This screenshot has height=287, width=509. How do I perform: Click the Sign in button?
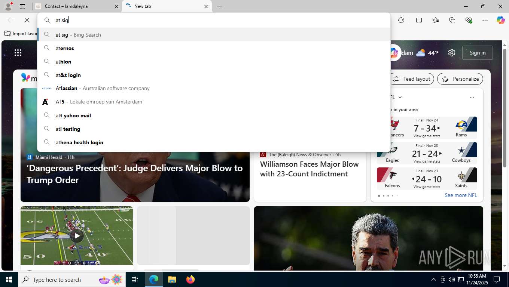click(478, 53)
